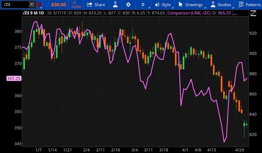Click the flask icon next to Share

click(x=115, y=5)
